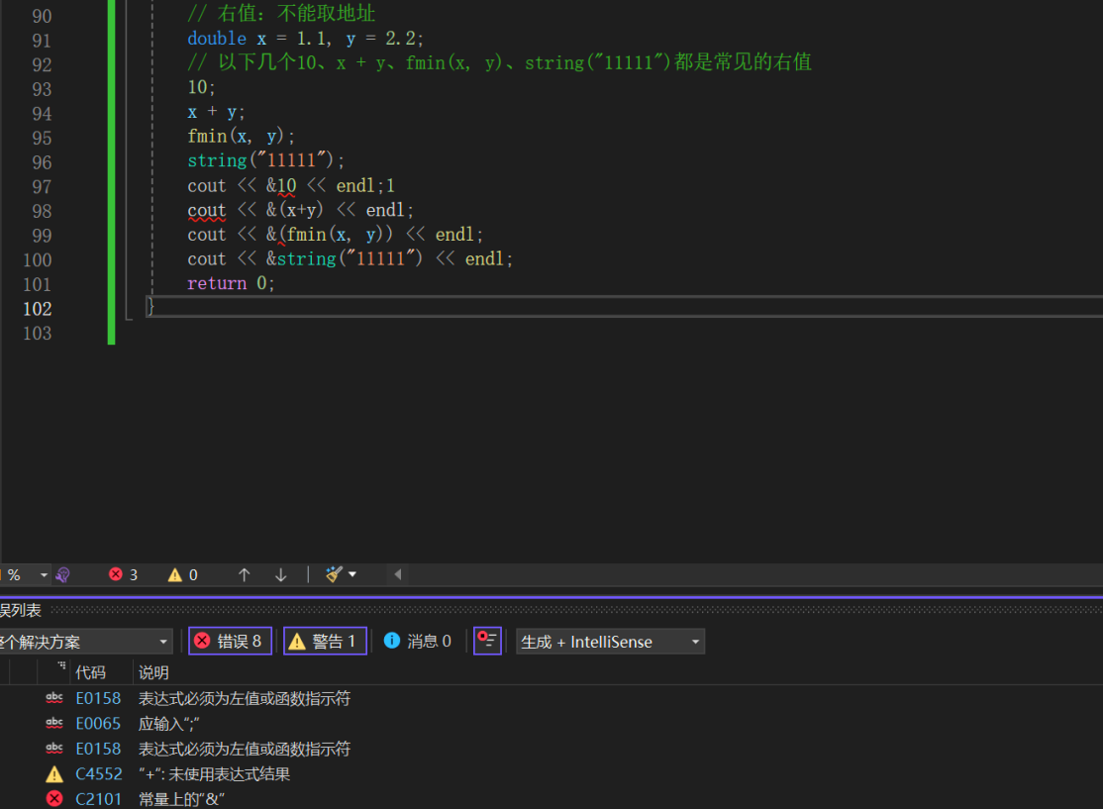This screenshot has height=809, width=1103.
Task: Click the squiggled cout on line 98
Action: 206,210
